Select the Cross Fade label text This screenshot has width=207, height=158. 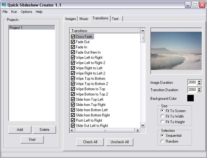point(84,37)
